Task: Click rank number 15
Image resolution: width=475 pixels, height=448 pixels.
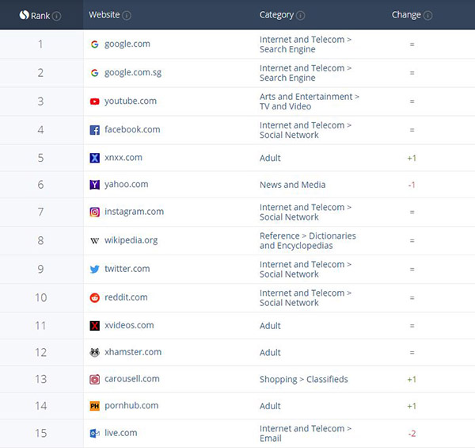Action: point(41,433)
